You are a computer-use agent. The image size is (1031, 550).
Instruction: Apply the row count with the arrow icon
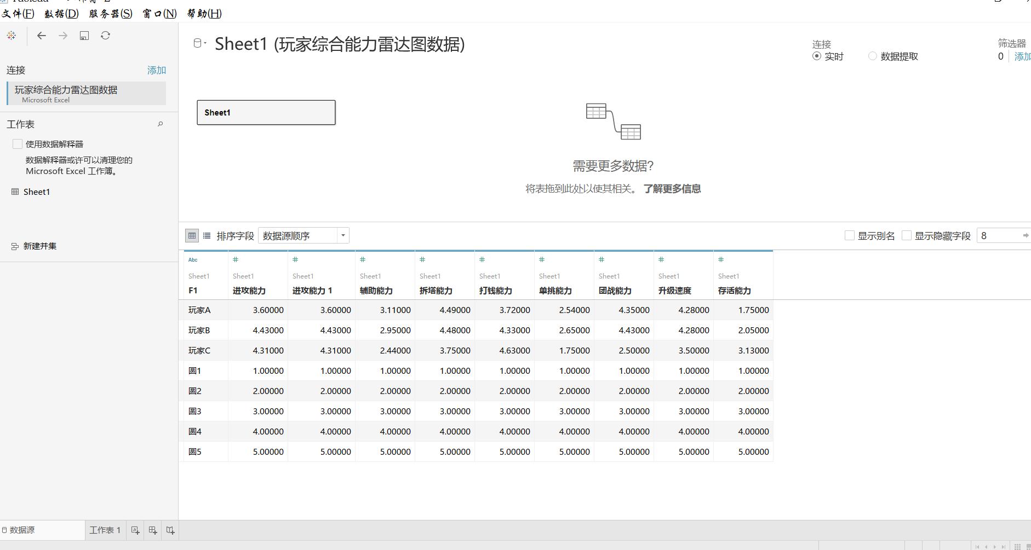(1026, 236)
